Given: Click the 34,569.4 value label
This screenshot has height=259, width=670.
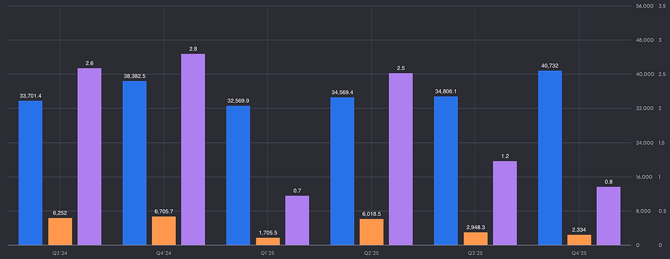Looking at the screenshot, I should click(343, 93).
